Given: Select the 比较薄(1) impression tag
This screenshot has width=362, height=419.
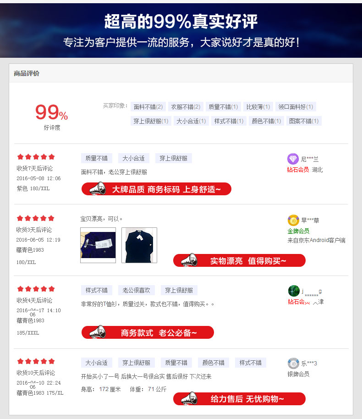Looking at the screenshot, I should (x=258, y=107).
